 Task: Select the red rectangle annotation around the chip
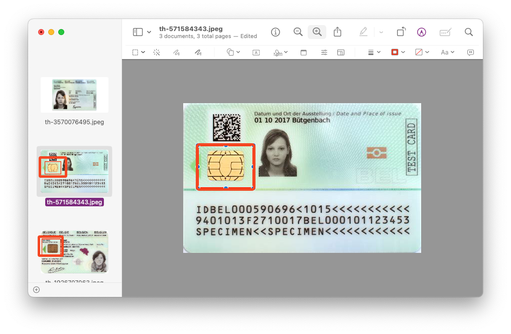225,167
